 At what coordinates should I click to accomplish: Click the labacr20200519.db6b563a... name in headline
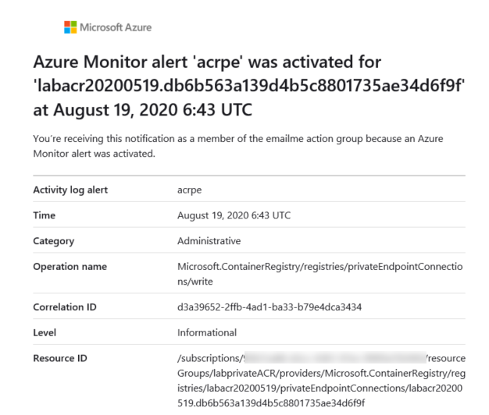[x=249, y=86]
